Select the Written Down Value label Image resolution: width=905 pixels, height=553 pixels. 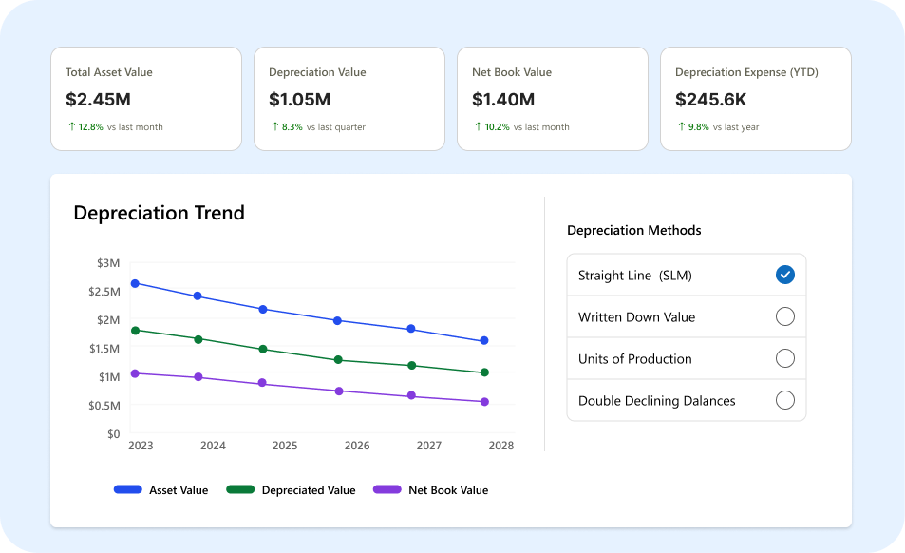[636, 317]
